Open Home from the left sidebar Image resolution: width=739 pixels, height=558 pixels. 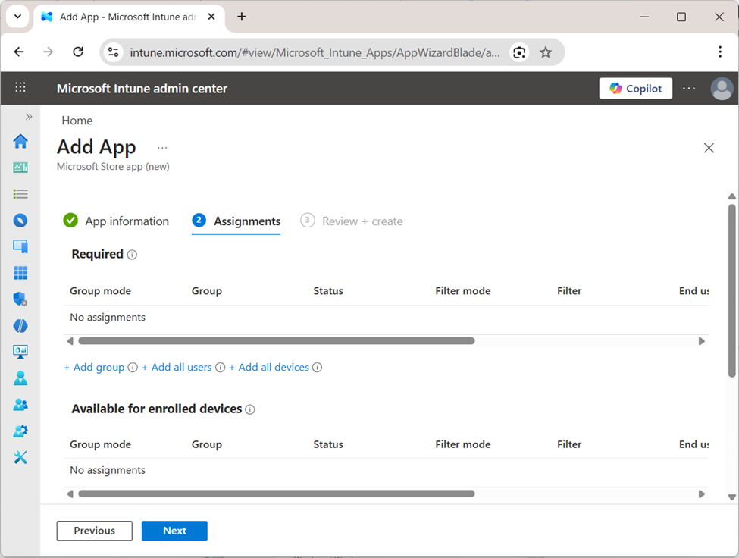(20, 141)
